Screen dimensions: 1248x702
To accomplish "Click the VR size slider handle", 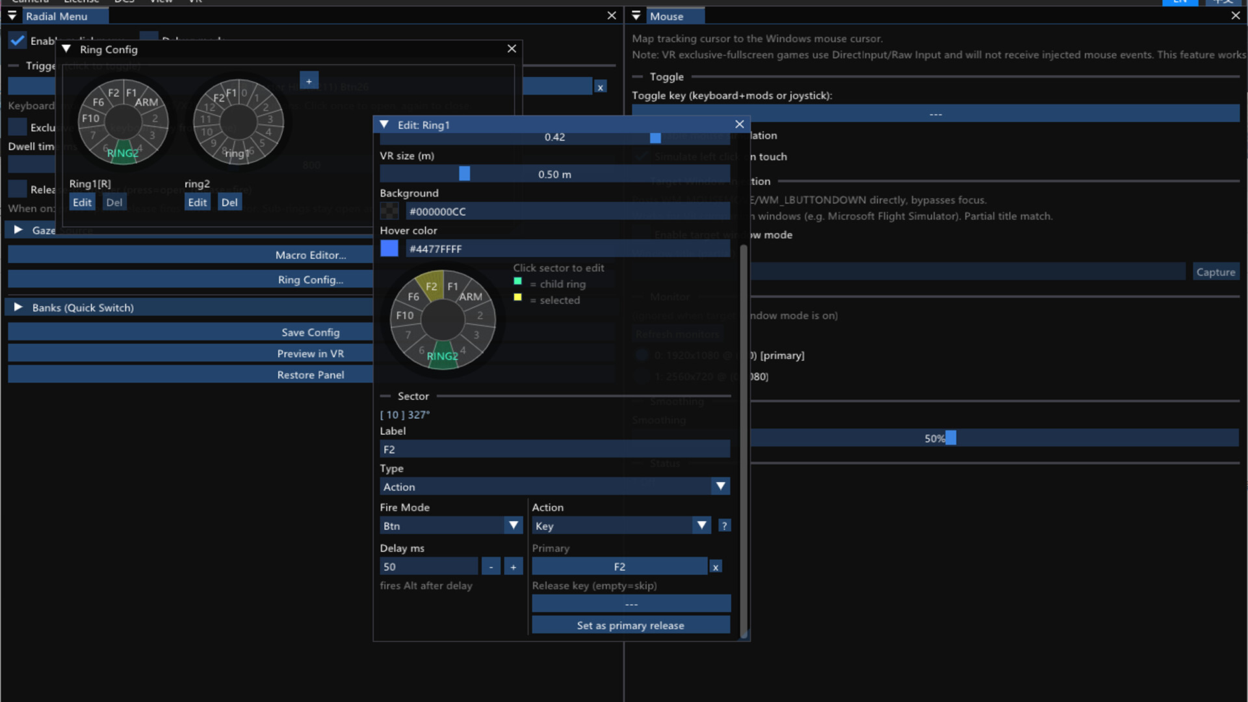I will click(x=464, y=174).
